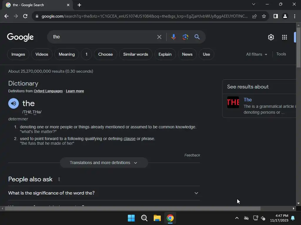Show hidden system tray icons
The height and width of the screenshot is (225, 301).
tap(237, 218)
